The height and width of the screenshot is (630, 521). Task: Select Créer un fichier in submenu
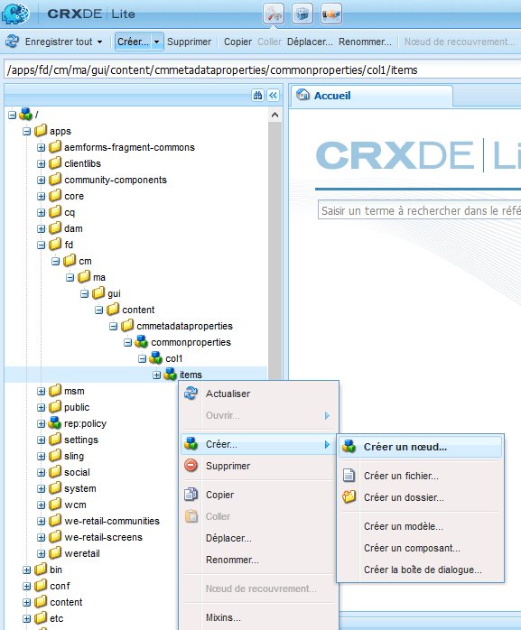421,476
